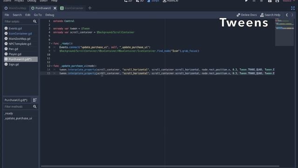Click the horizontal scrollbar of code editor
Image resolution: width=298 pixels, height=168 pixels.
coord(160,166)
